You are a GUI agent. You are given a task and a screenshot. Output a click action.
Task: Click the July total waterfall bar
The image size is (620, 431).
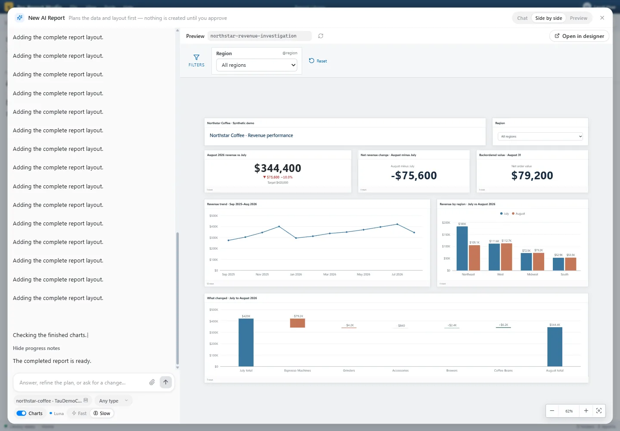pos(246,343)
